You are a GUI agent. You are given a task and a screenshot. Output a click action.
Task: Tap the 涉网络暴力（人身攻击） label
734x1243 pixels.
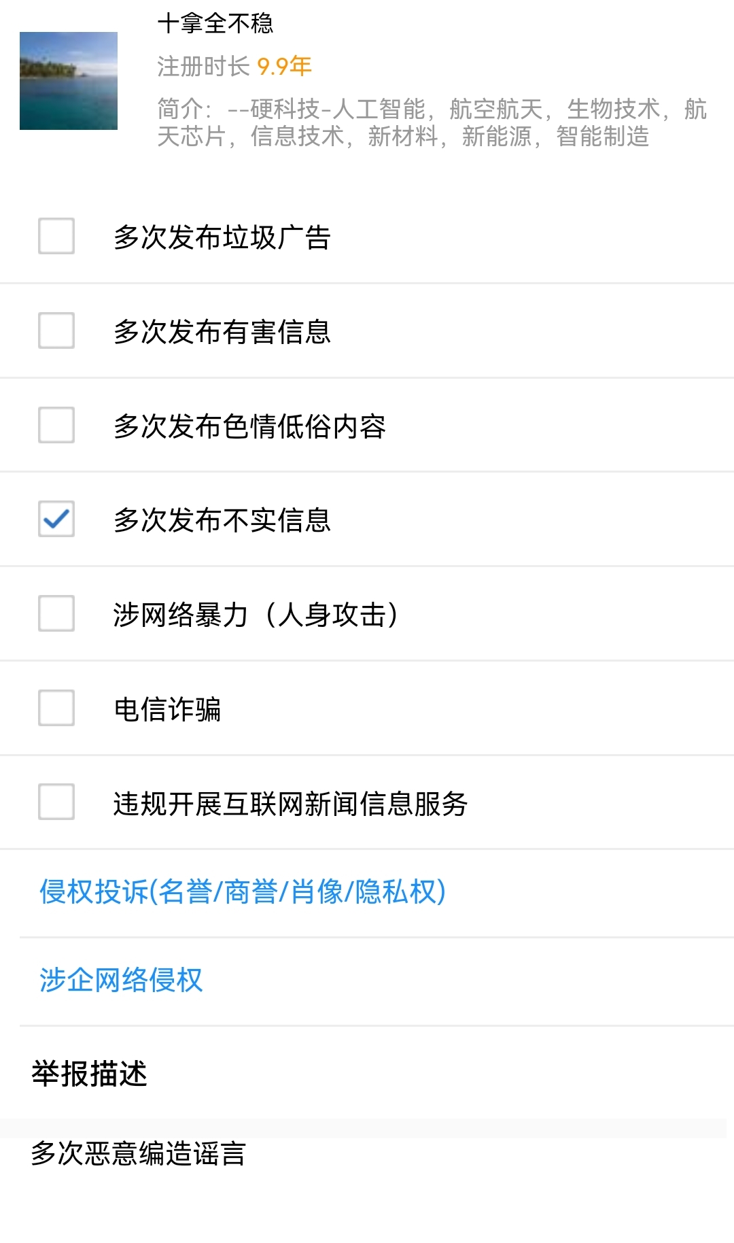click(256, 615)
